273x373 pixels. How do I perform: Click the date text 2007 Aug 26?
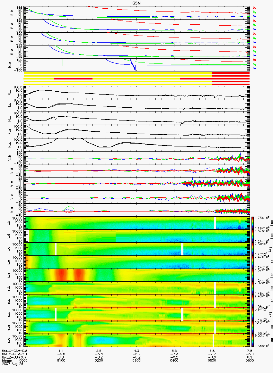pyautogui.click(x=13, y=364)
